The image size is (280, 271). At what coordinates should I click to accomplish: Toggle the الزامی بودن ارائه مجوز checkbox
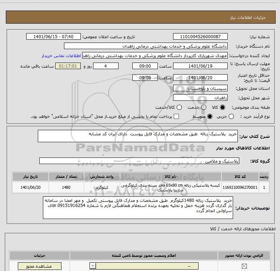249,267
